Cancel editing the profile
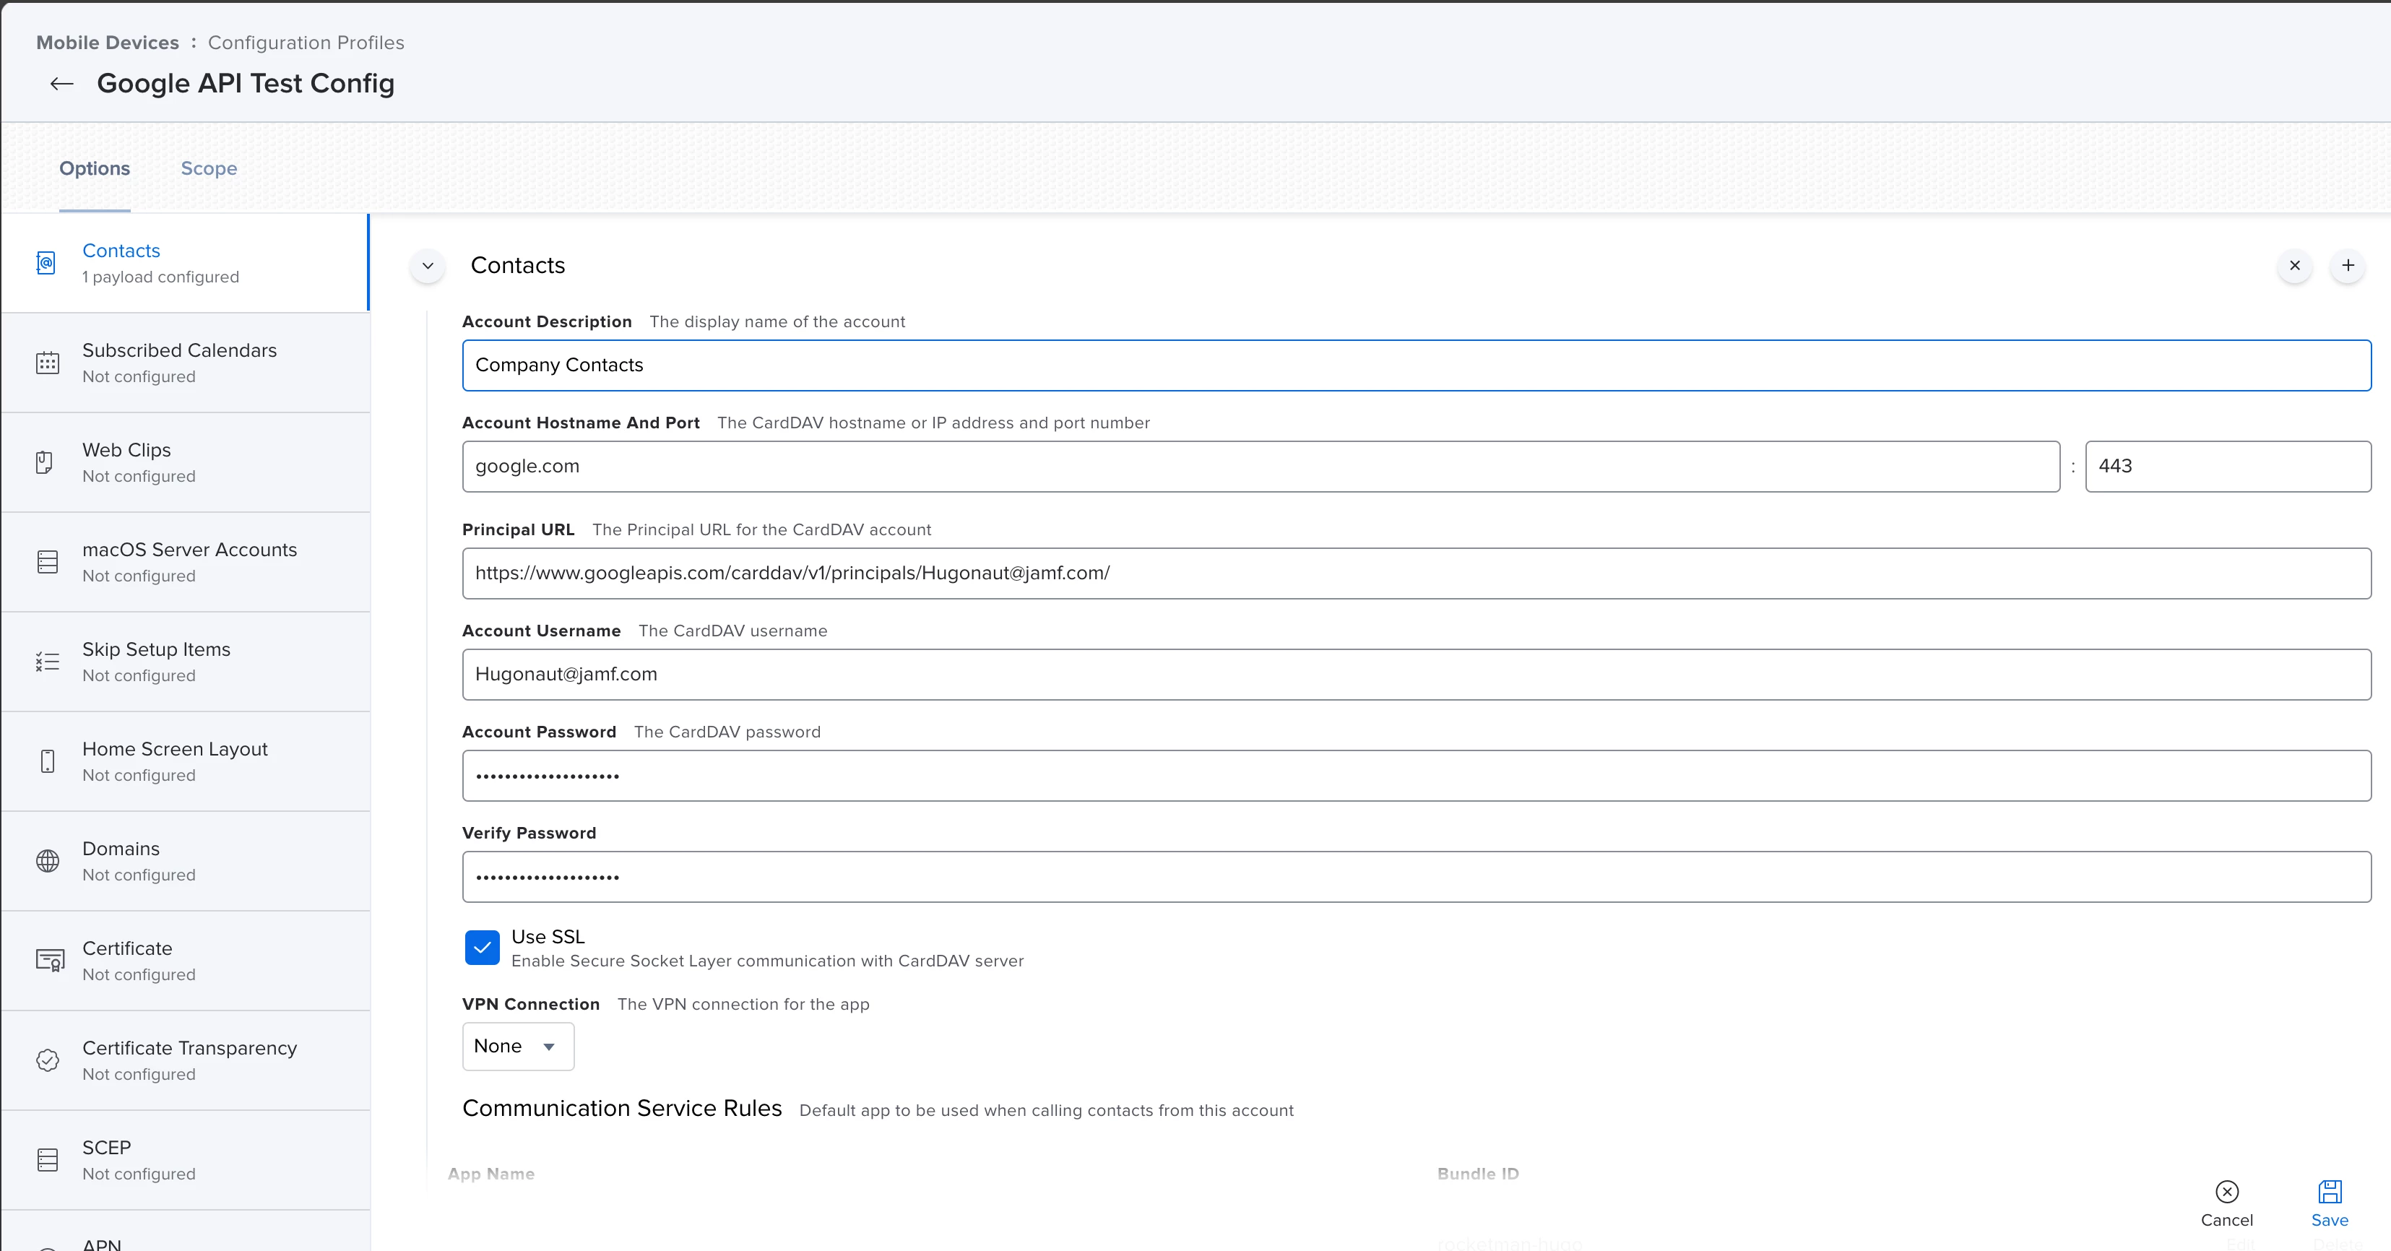2391x1251 pixels. (x=2226, y=1203)
